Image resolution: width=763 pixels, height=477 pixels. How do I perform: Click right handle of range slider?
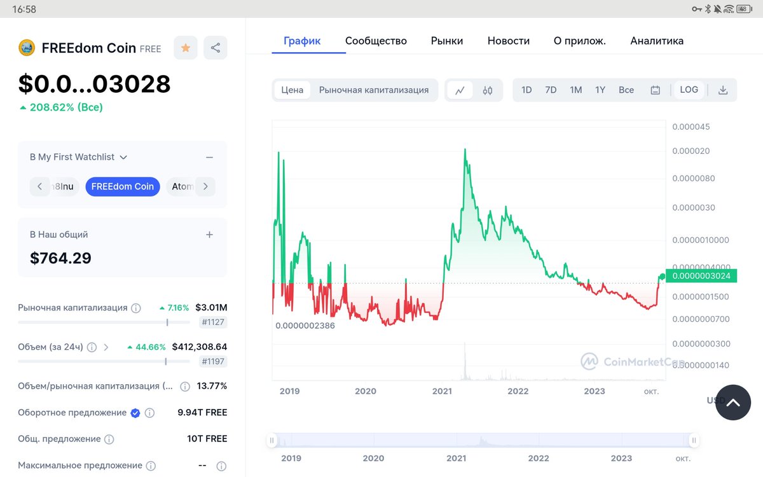(694, 440)
